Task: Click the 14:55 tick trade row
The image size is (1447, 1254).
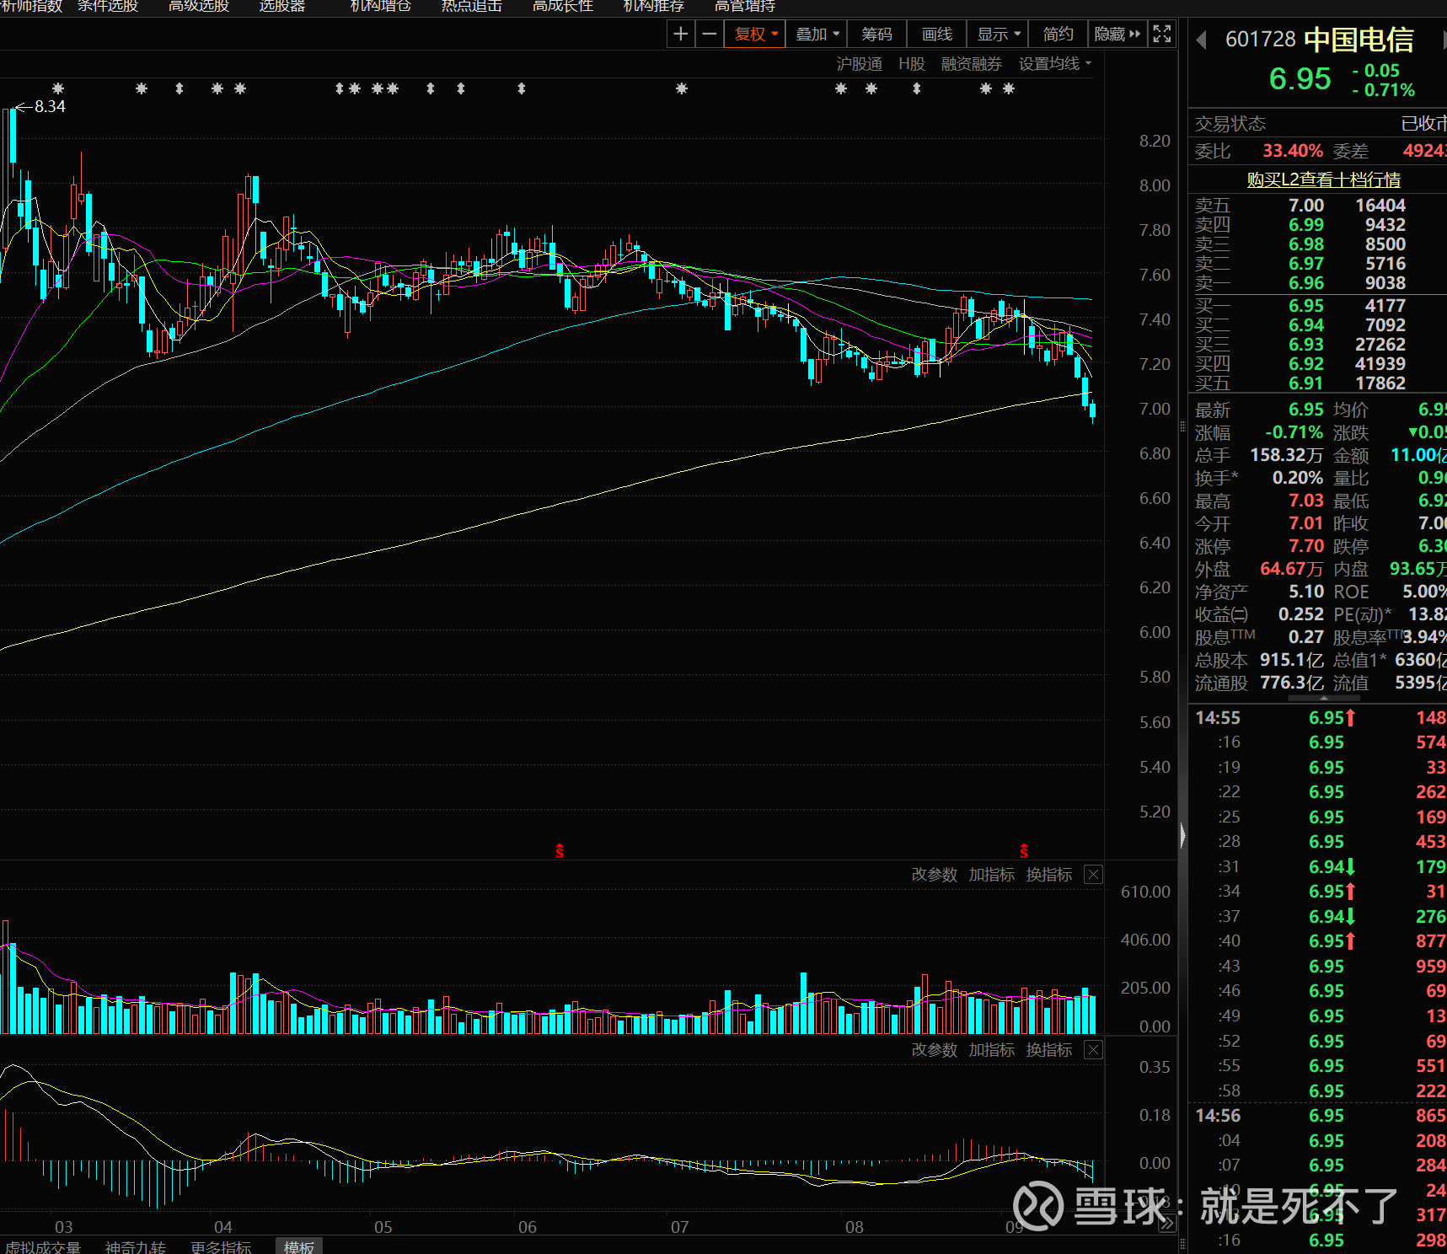Action: point(1317,718)
